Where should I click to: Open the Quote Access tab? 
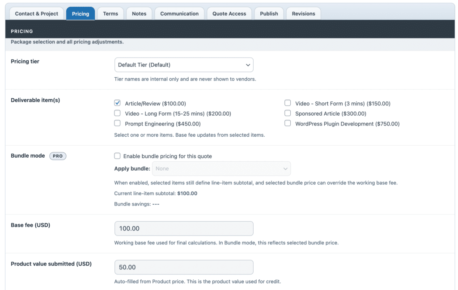(229, 13)
